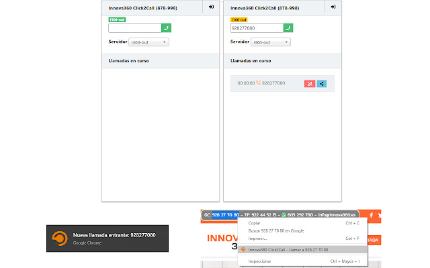430x268 pixels.
Task: Click highlighted 928 27 70 80 phone number
Action: [x=226, y=215]
